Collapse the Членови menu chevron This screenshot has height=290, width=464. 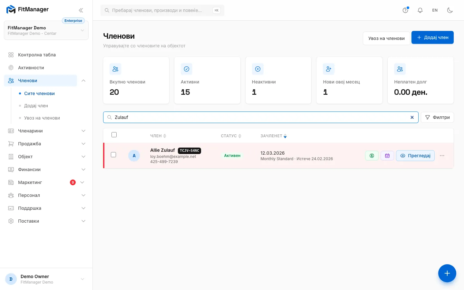(83, 81)
